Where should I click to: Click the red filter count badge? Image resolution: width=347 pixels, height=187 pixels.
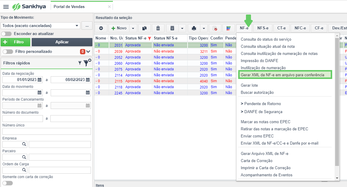coord(83,52)
